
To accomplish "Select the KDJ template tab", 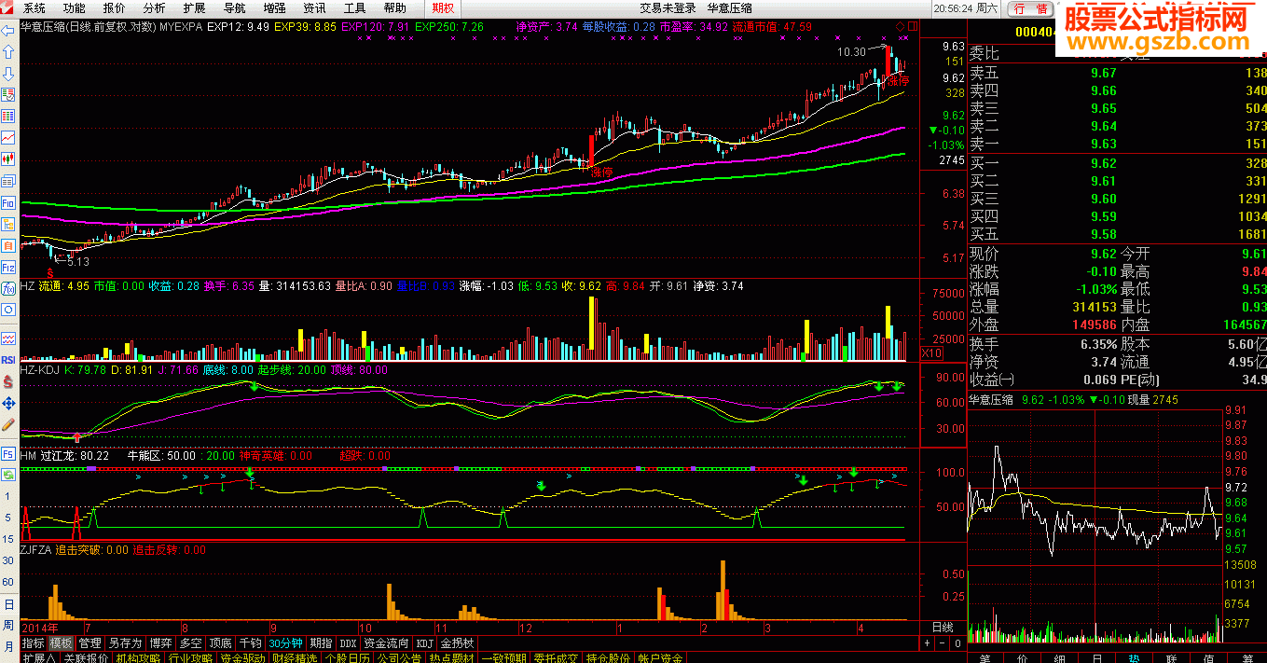I will (x=424, y=643).
